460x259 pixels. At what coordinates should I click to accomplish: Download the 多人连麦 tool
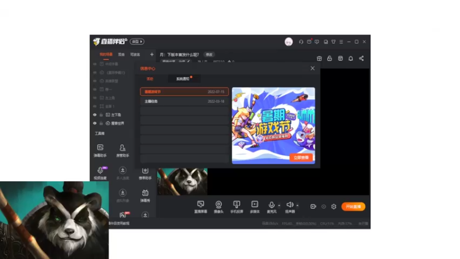pos(122,173)
